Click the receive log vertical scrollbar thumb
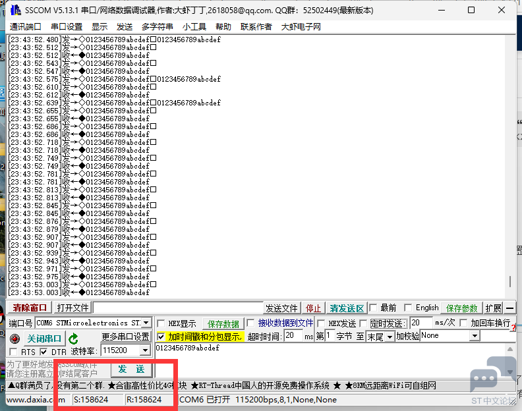Screen dimensions: 522x411 pyautogui.click(x=509, y=281)
